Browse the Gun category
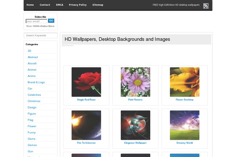Viewport: 236px width, 157px height. (30, 152)
